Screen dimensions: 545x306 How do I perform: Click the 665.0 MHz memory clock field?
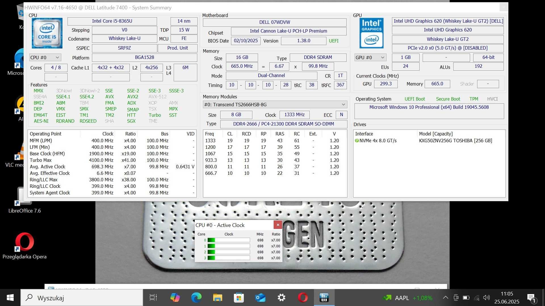click(x=242, y=66)
